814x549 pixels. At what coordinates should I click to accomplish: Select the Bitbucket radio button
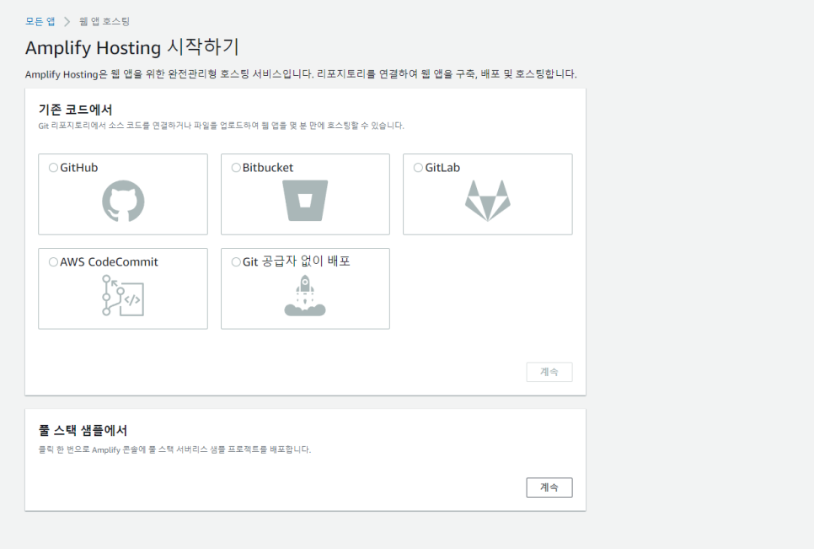pyautogui.click(x=236, y=167)
